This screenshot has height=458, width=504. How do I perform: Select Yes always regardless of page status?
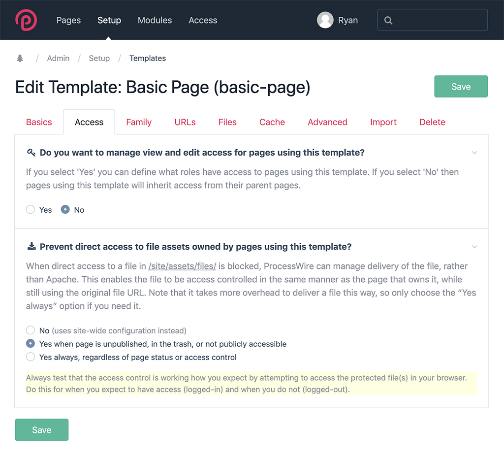31,357
